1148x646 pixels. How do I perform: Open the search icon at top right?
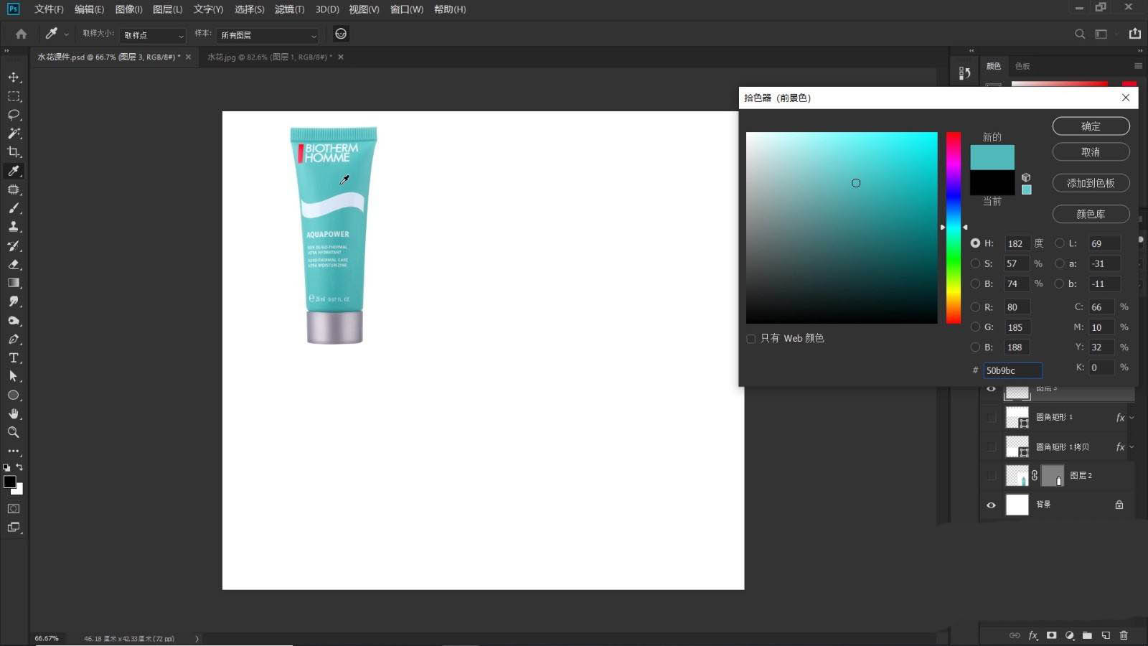pos(1079,34)
